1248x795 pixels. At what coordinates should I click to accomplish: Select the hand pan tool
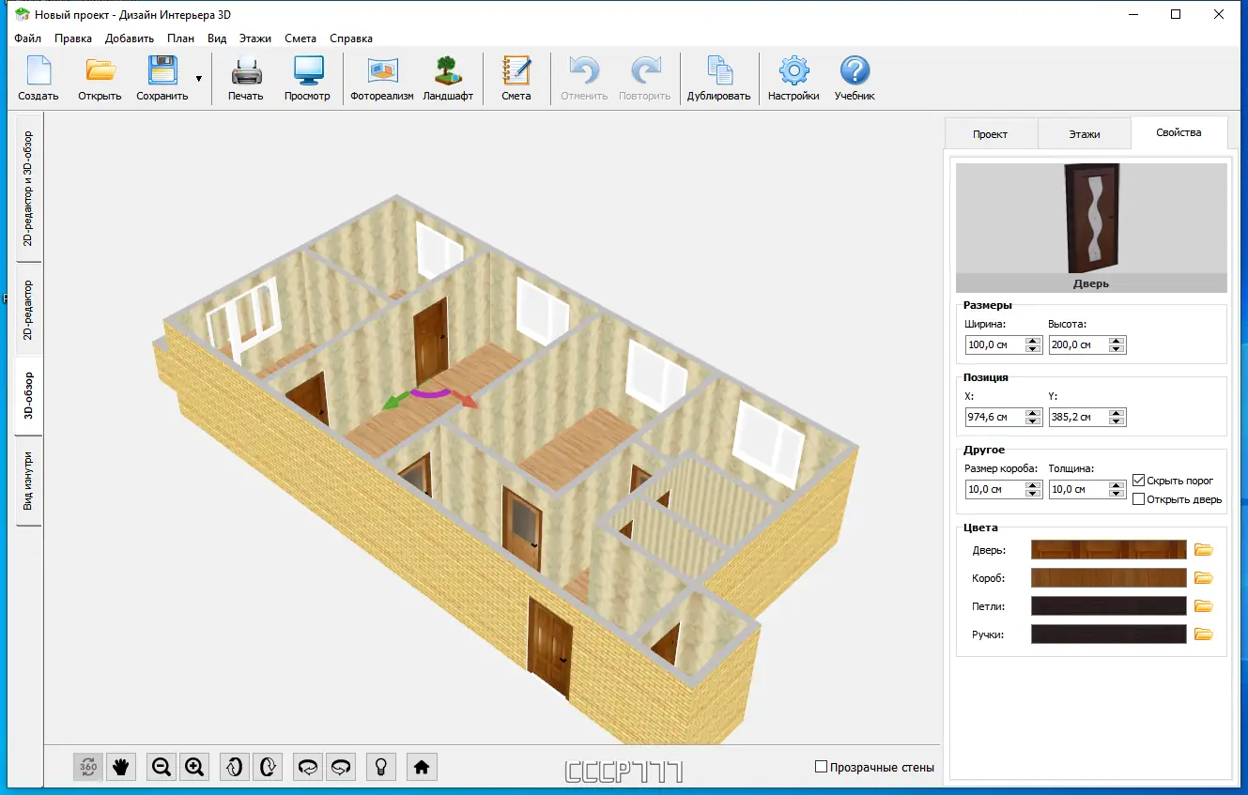pos(120,767)
